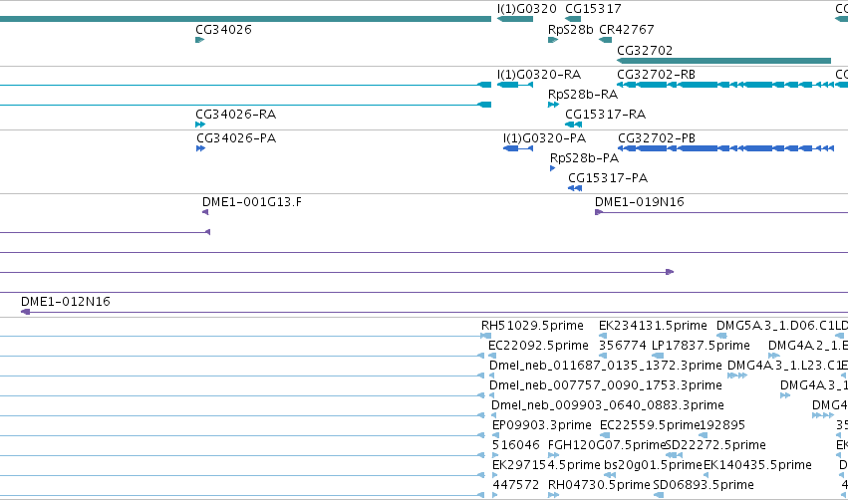Viewport: 848px width, 500px height.
Task: Select the l(1)G0320-PA coding feature
Action: [x=518, y=148]
